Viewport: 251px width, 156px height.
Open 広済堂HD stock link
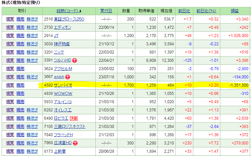63,143
